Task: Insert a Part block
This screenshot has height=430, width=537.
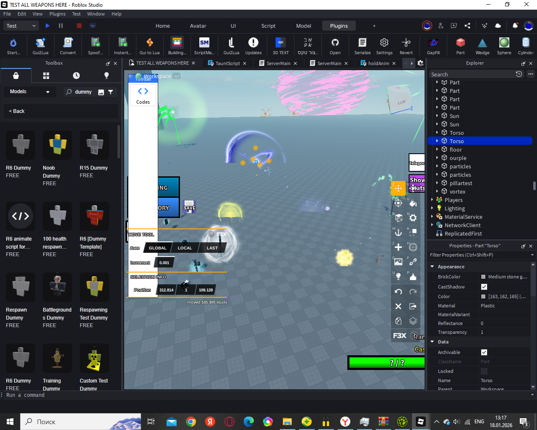Action: click(461, 46)
